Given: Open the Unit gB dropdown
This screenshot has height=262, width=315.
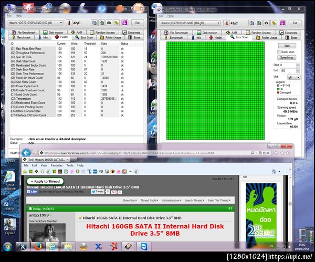Looking at the screenshot, I should click(293, 77).
